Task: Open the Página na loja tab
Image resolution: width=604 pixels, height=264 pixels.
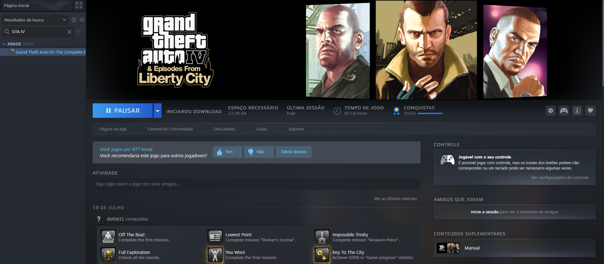Action: (113, 129)
